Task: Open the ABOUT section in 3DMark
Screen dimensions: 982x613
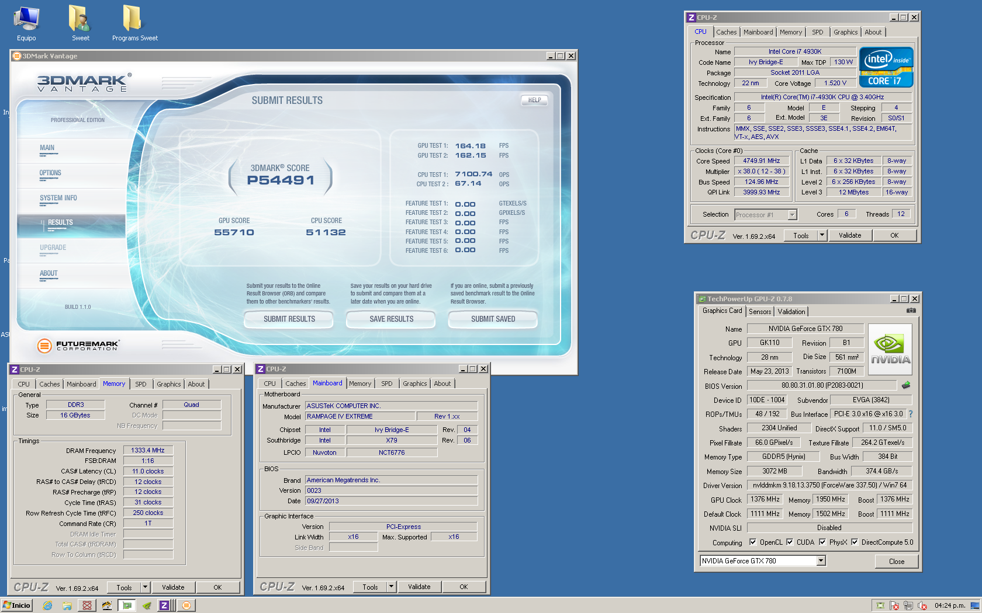Action: 49,274
